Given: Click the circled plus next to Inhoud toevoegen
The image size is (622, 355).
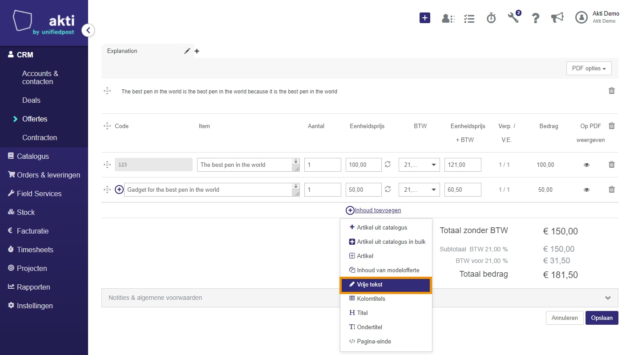Looking at the screenshot, I should click(350, 210).
